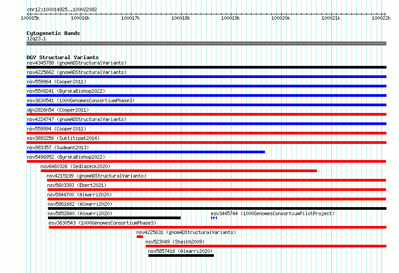The width and height of the screenshot is (399, 273).
Task: Select the nsv4225662 variant label
Action: 77,72
